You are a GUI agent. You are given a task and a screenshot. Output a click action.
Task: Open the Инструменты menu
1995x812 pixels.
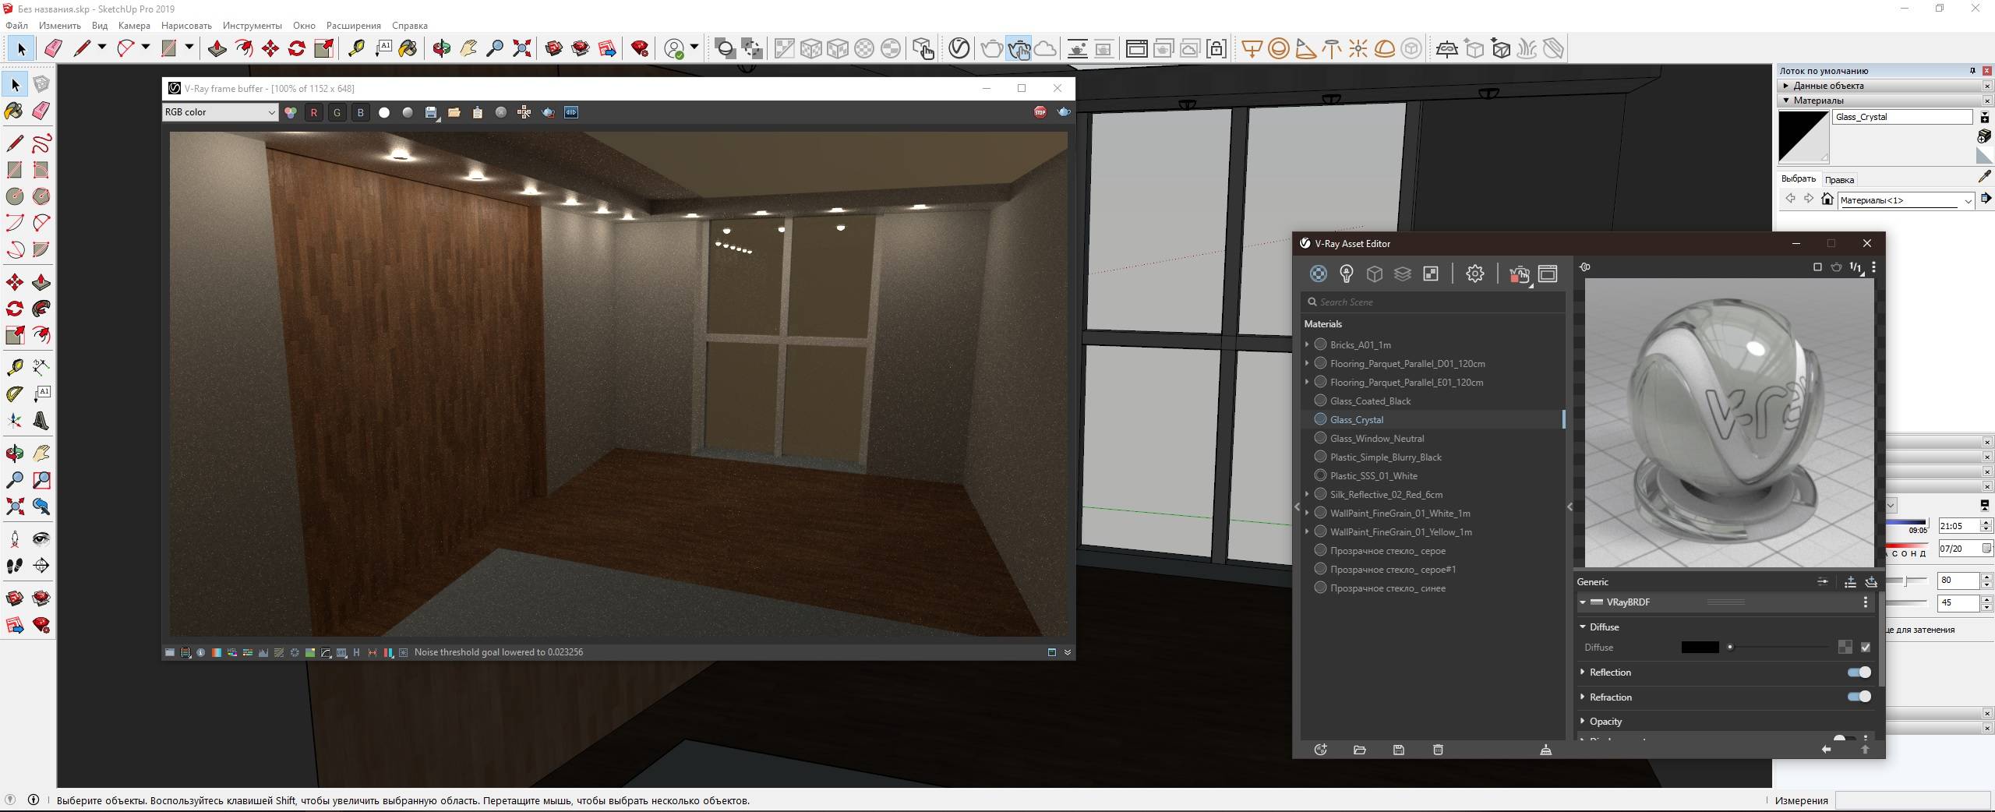tap(252, 26)
